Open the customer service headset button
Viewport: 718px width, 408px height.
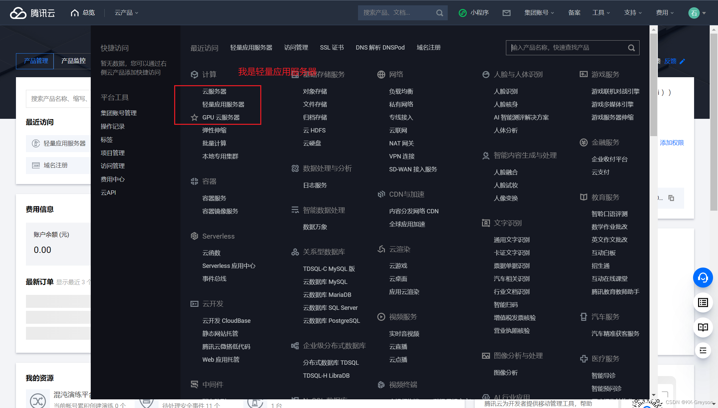point(703,278)
